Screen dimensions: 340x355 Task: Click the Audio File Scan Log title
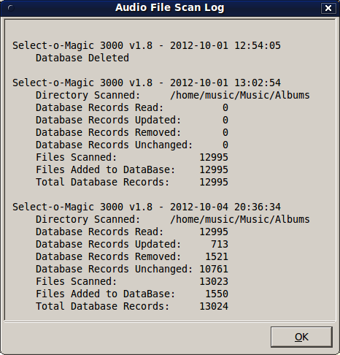170,7
